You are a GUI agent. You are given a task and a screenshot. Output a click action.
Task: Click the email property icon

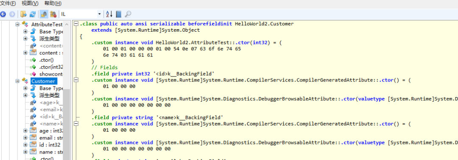coord(34,138)
